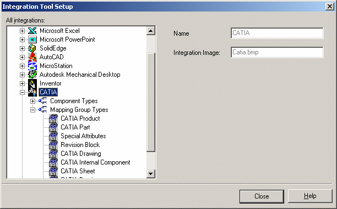This screenshot has width=337, height=209.
Task: Click the CATIA Drawing mapping icon
Action: (53, 154)
